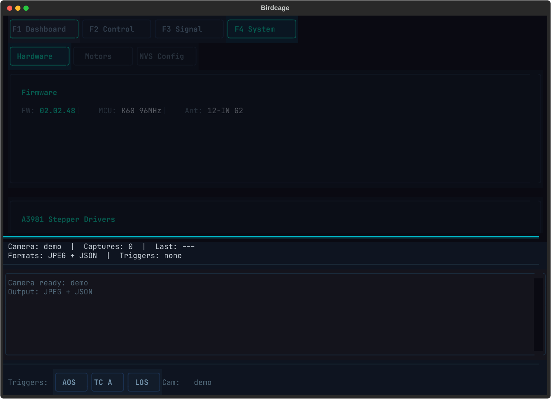This screenshot has width=551, height=399.
Task: Switch to the Motors sub-tab
Action: tap(103, 56)
